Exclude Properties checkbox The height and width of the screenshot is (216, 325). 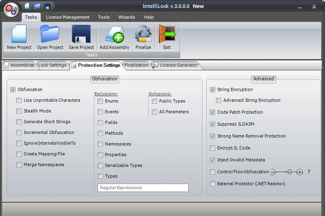coord(100,155)
